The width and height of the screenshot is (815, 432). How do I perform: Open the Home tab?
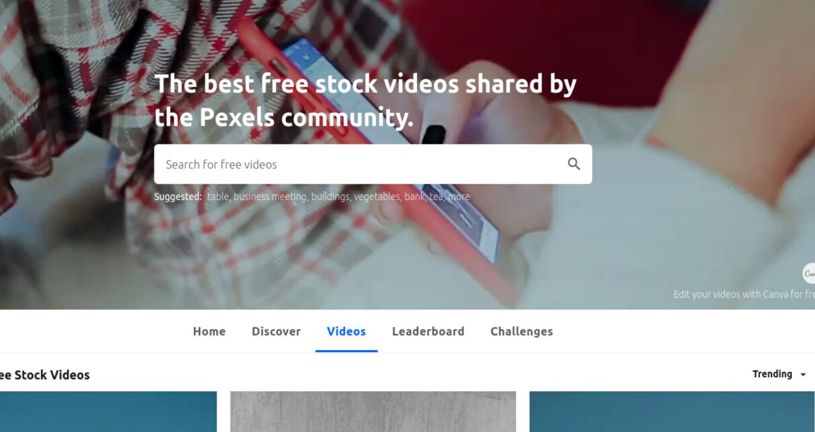(209, 331)
